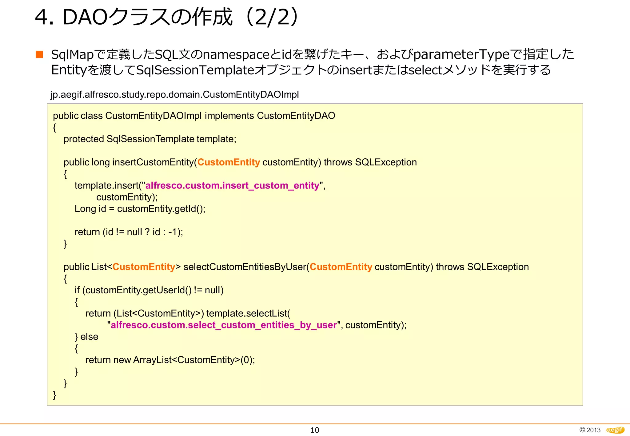The width and height of the screenshot is (630, 436).
Task: Click the orange 'CustomEntity' in the insertCustomEntity signature
Action: (x=229, y=162)
